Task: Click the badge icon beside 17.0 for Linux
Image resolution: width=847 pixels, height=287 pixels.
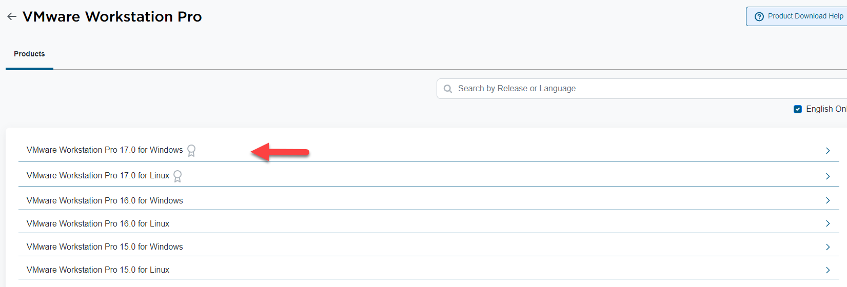Action: tap(178, 176)
